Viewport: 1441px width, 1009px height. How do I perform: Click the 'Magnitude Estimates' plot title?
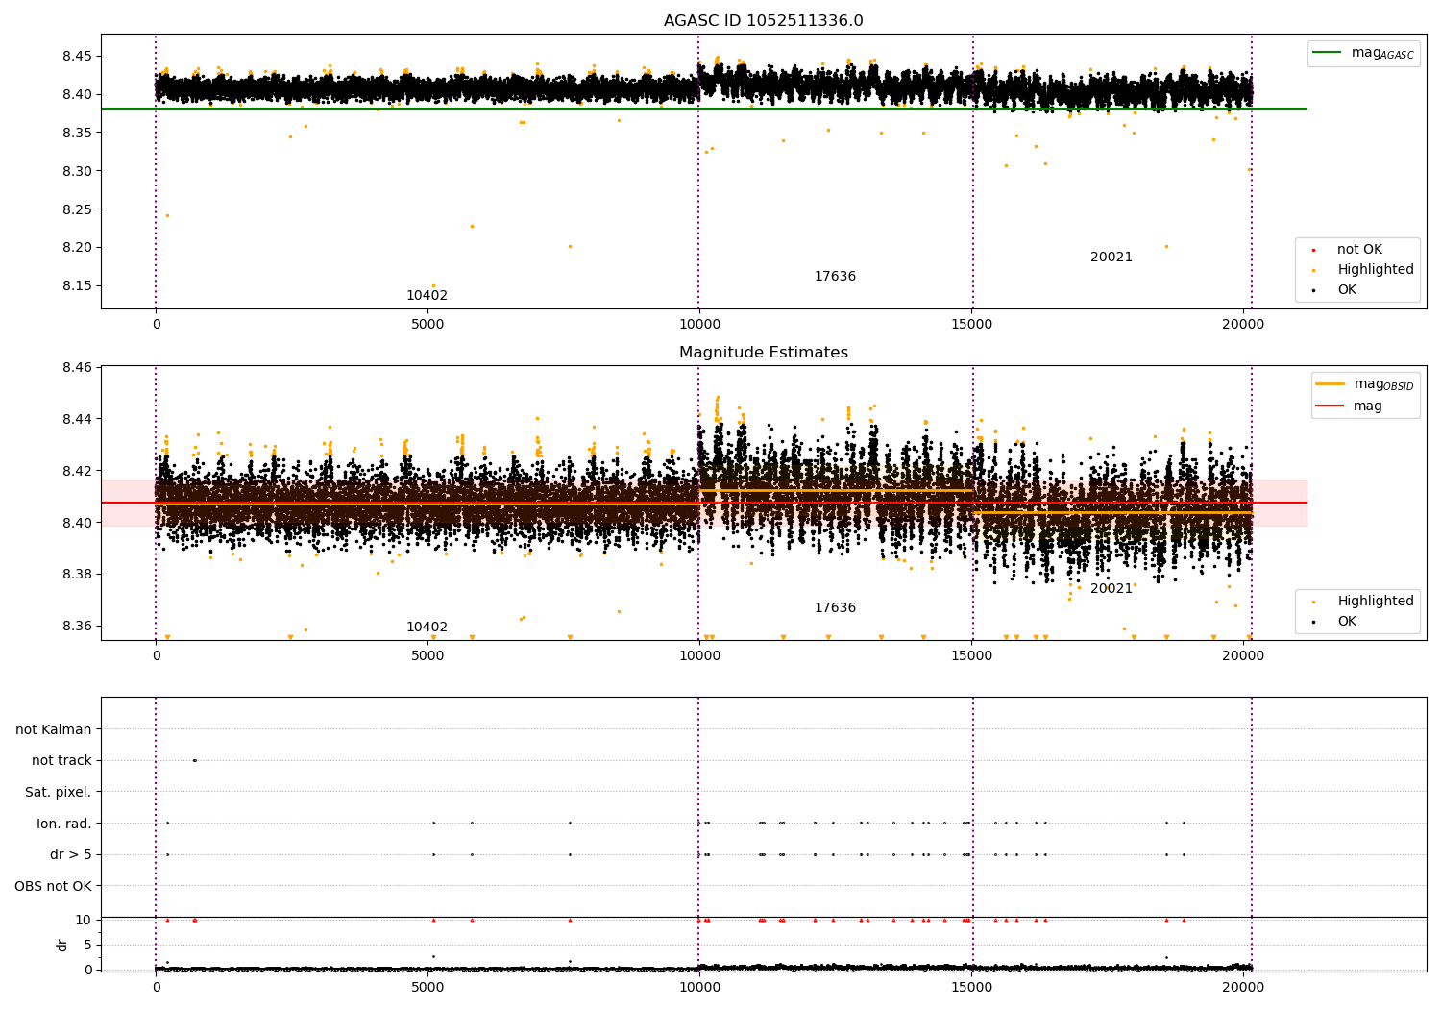point(763,353)
